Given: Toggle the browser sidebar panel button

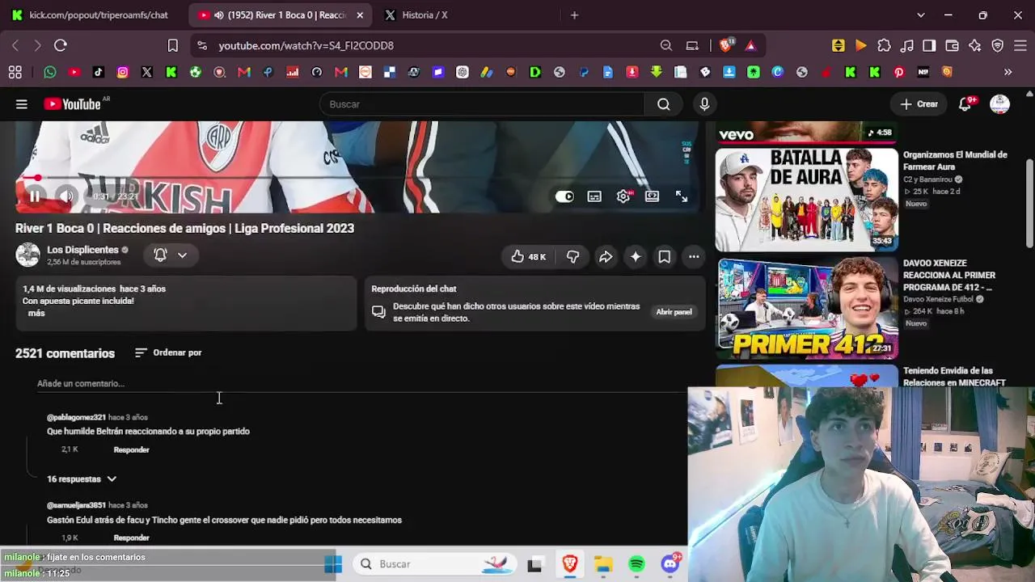Looking at the screenshot, I should click(929, 46).
